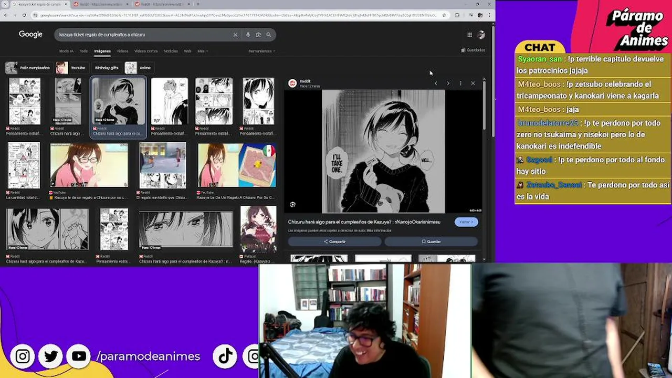
Task: Open the Twitter icon in the overlay
Action: click(x=51, y=356)
